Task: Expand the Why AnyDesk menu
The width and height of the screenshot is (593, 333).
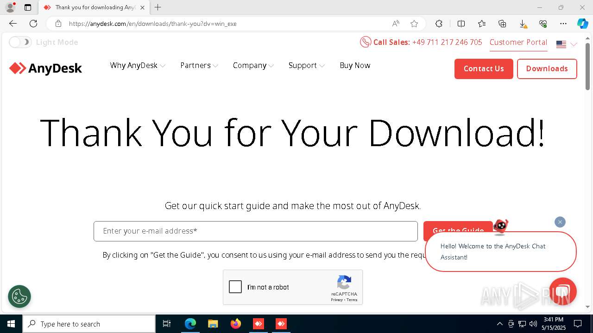Action: pos(138,66)
